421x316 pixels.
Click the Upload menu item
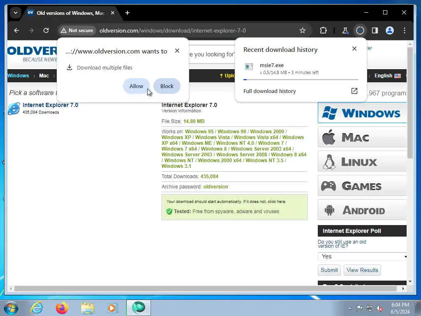227,76
